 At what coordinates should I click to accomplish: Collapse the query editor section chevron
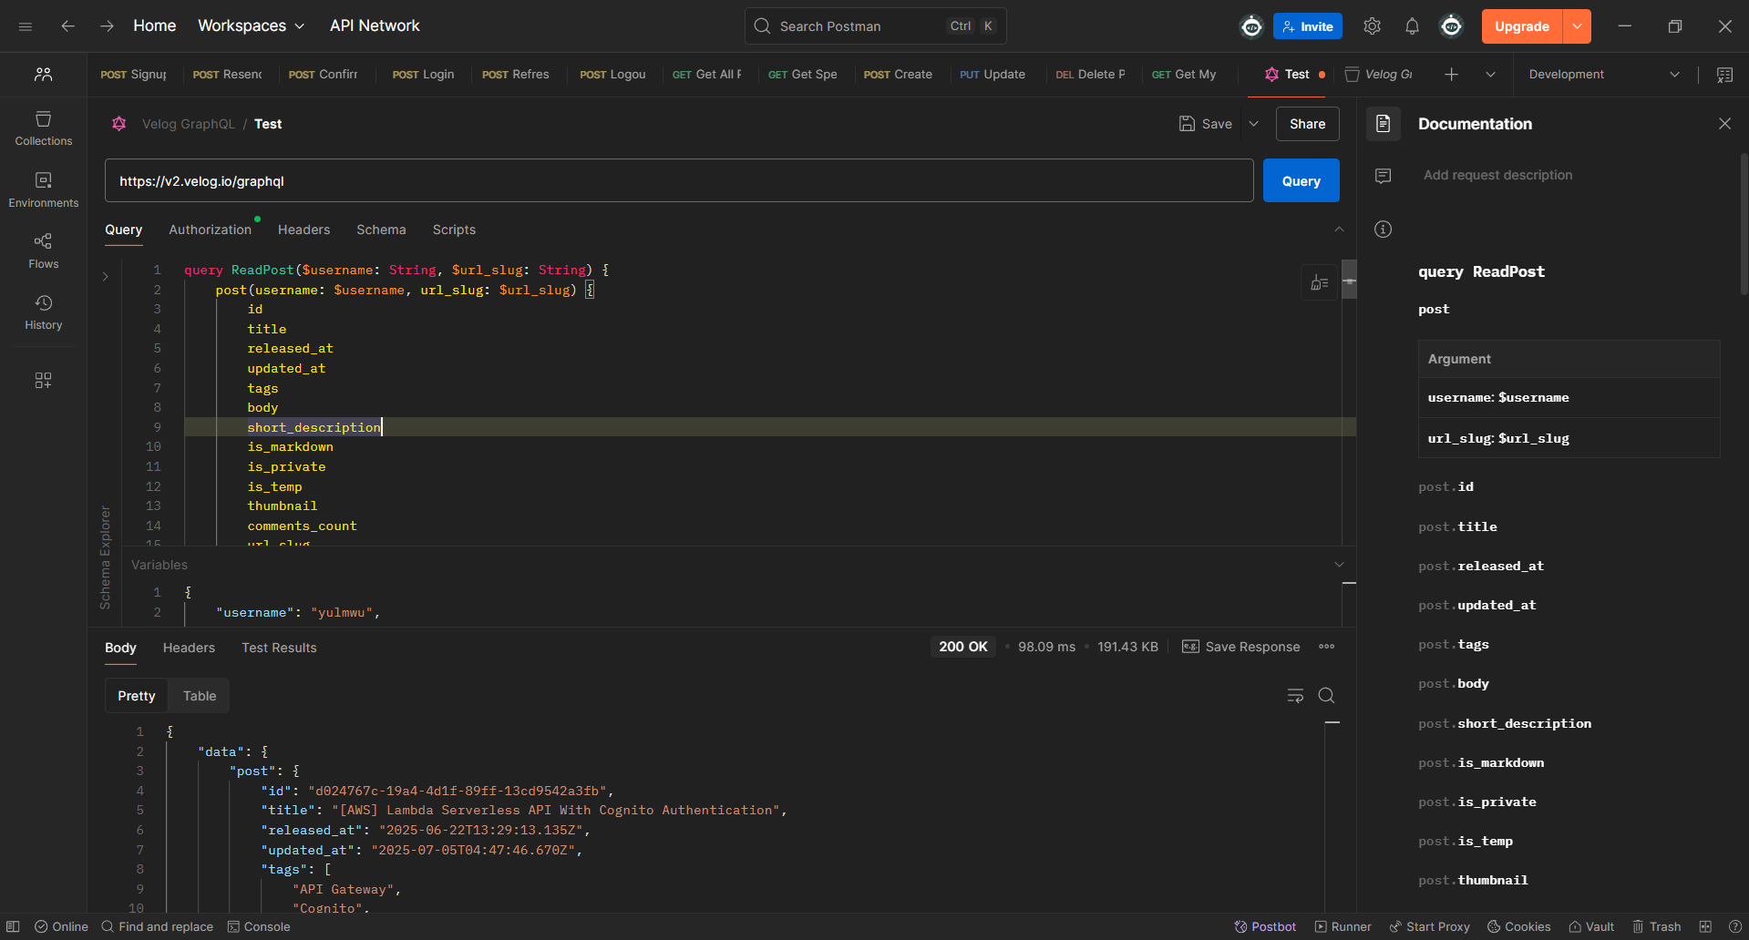click(x=1339, y=230)
